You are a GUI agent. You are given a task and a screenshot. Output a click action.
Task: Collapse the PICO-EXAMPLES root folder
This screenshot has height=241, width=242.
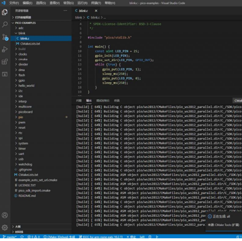click(x=41, y=23)
